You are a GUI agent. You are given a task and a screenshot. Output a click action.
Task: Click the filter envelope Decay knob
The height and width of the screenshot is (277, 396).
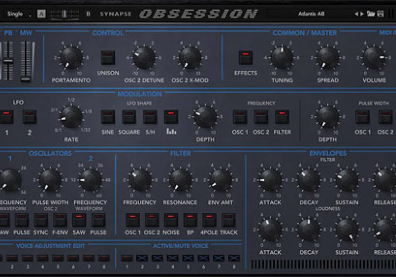tap(308, 180)
